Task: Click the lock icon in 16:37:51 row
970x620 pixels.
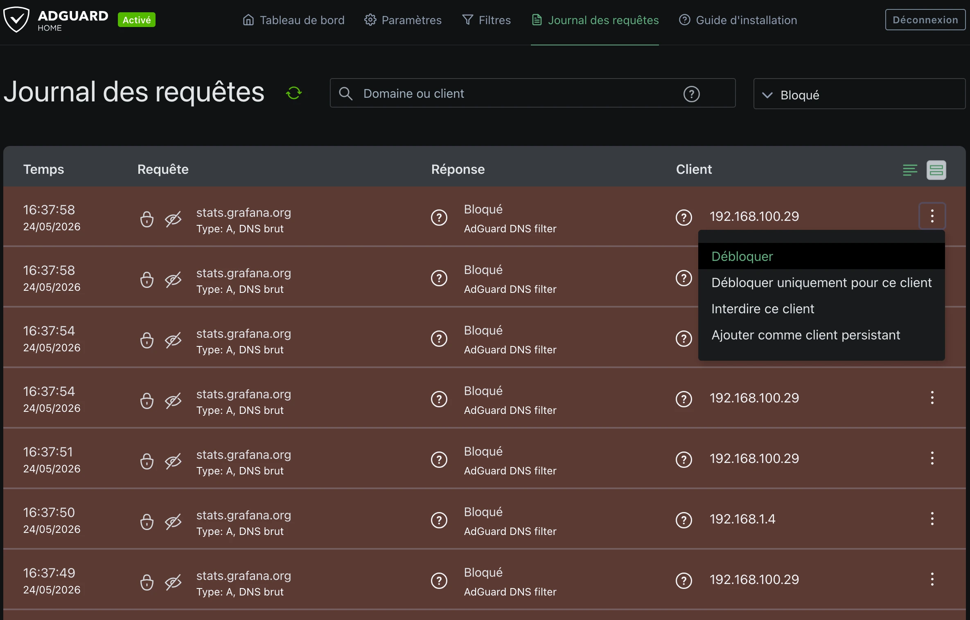Action: 147,461
